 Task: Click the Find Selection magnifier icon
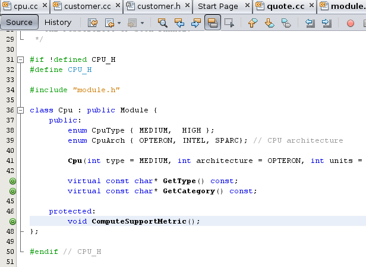point(162,23)
